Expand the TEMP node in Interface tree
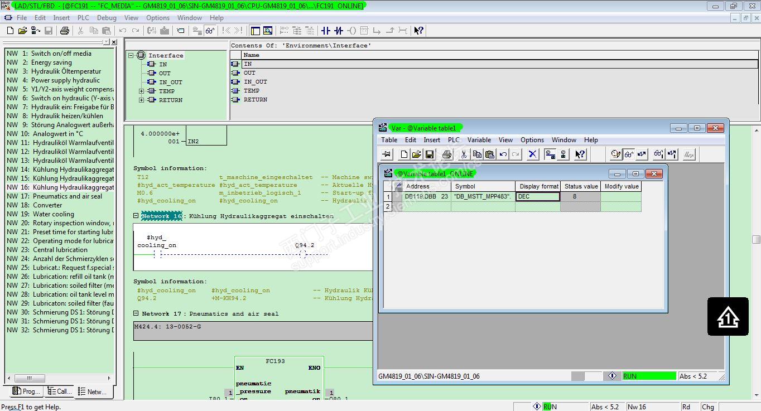Screen dimensions: 761x411 [x=142, y=91]
